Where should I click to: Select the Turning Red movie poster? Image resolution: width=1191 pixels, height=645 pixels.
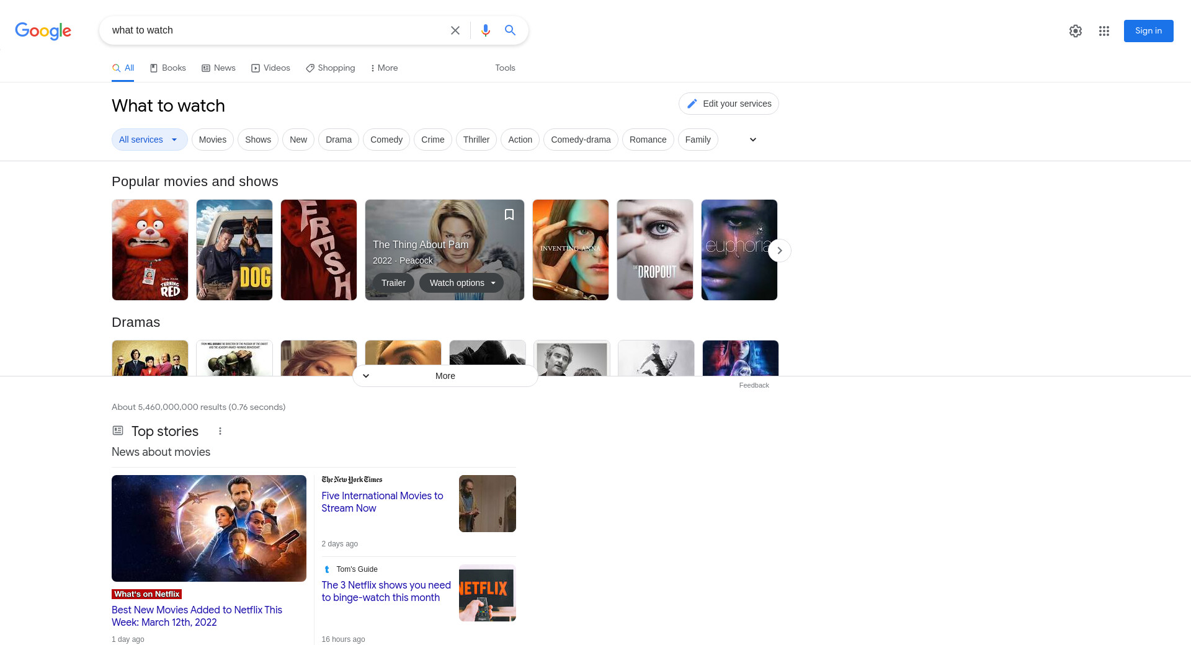pyautogui.click(x=149, y=250)
